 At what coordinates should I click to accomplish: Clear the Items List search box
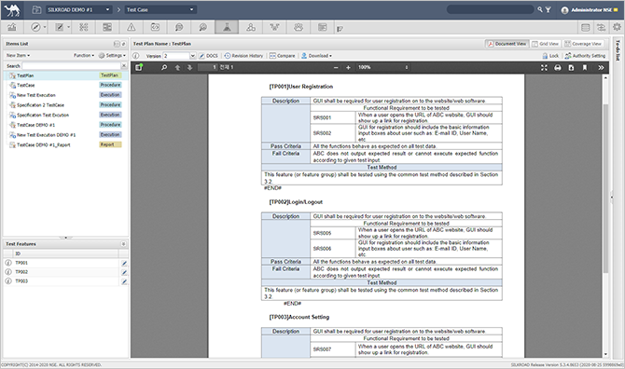[124, 65]
